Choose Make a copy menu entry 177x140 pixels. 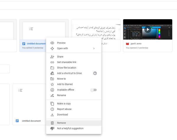pos(64,104)
